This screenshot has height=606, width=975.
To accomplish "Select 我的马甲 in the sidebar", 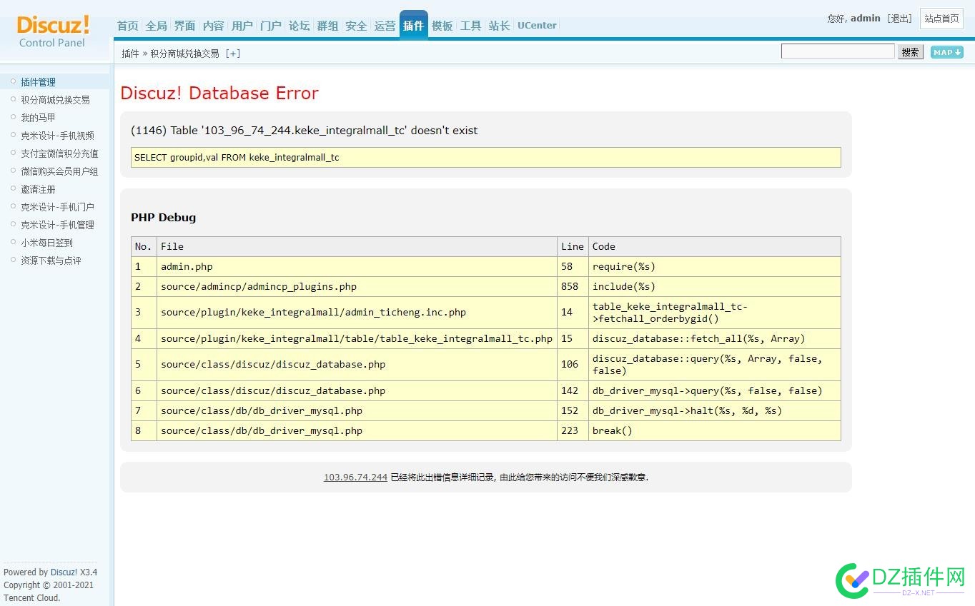I will point(38,118).
